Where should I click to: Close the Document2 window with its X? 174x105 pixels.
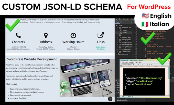168,60
